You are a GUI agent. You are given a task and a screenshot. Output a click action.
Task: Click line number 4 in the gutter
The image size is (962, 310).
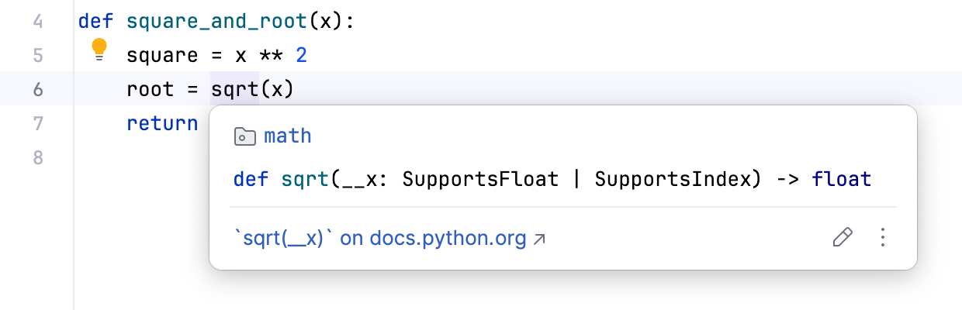(39, 21)
